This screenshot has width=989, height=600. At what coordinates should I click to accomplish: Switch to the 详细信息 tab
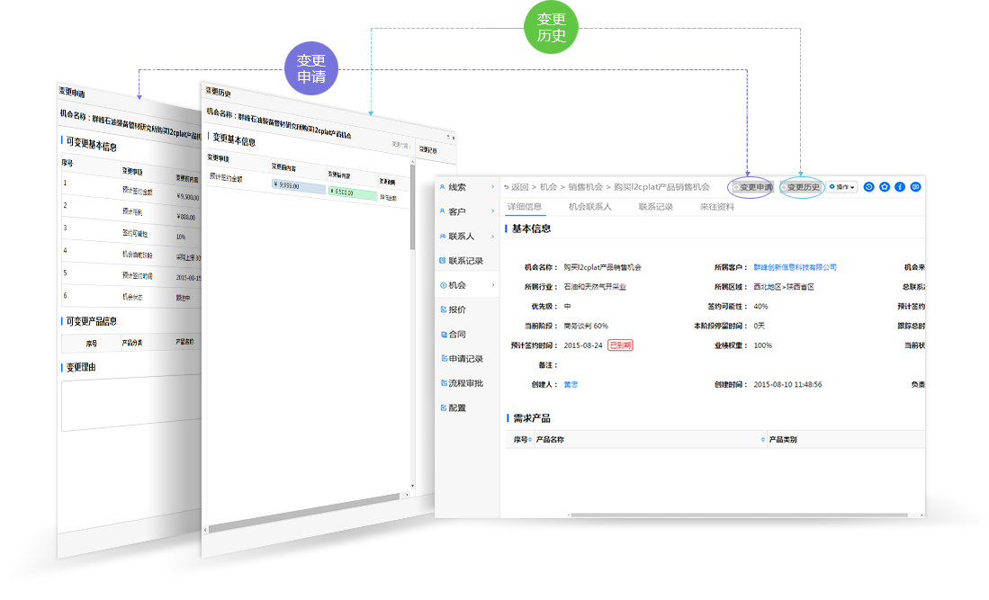pyautogui.click(x=525, y=207)
